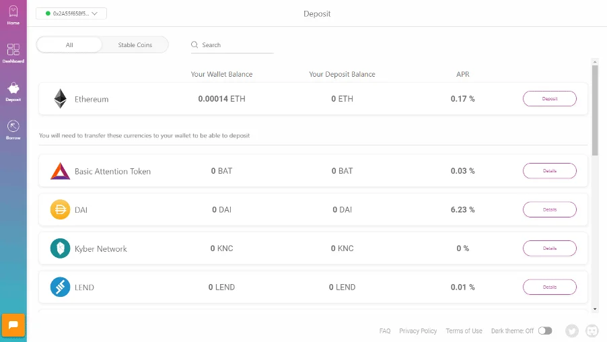Viewport: 607px width, 342px height.
Task: Open the Privacy Policy link
Action: pos(418,331)
